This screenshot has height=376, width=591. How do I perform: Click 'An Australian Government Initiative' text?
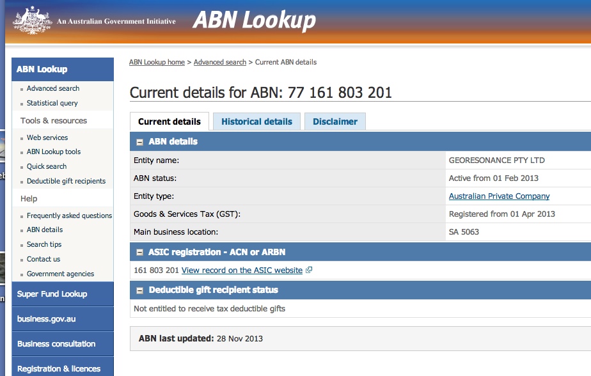[x=116, y=21]
